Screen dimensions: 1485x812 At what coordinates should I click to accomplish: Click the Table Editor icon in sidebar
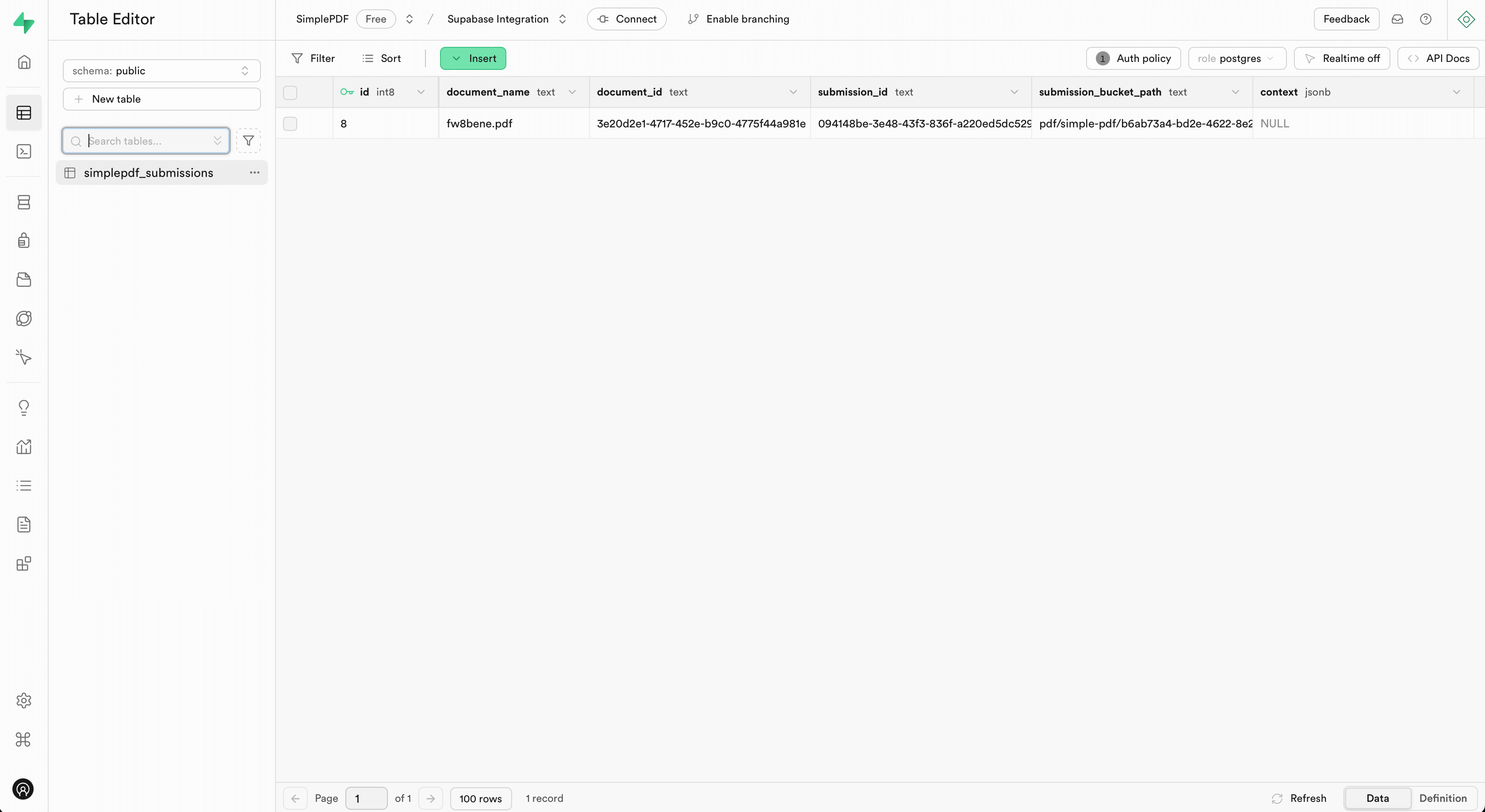[24, 112]
